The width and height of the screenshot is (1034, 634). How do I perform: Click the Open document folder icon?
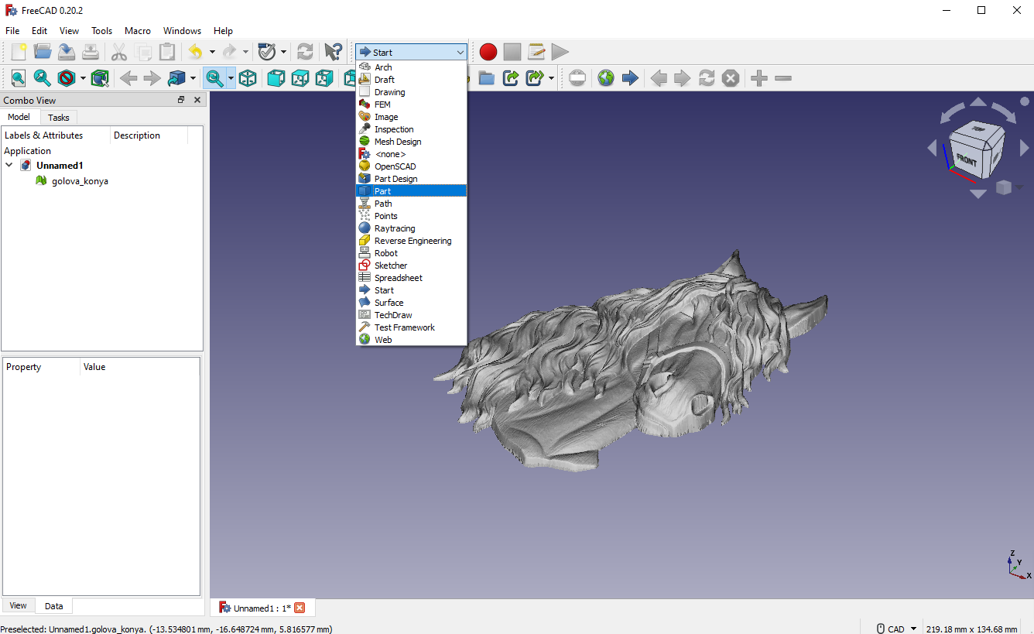[x=43, y=52]
